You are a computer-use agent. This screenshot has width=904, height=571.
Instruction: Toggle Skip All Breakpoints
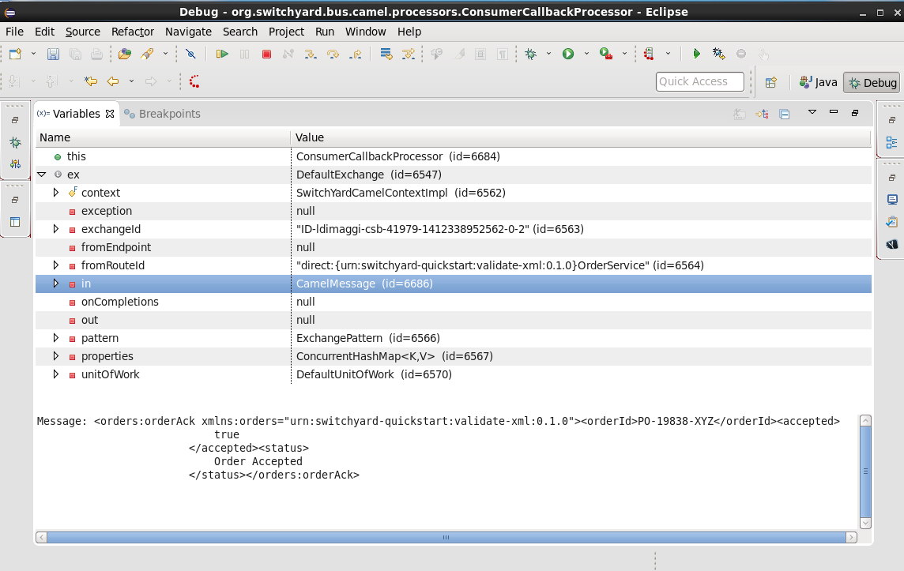click(x=190, y=54)
